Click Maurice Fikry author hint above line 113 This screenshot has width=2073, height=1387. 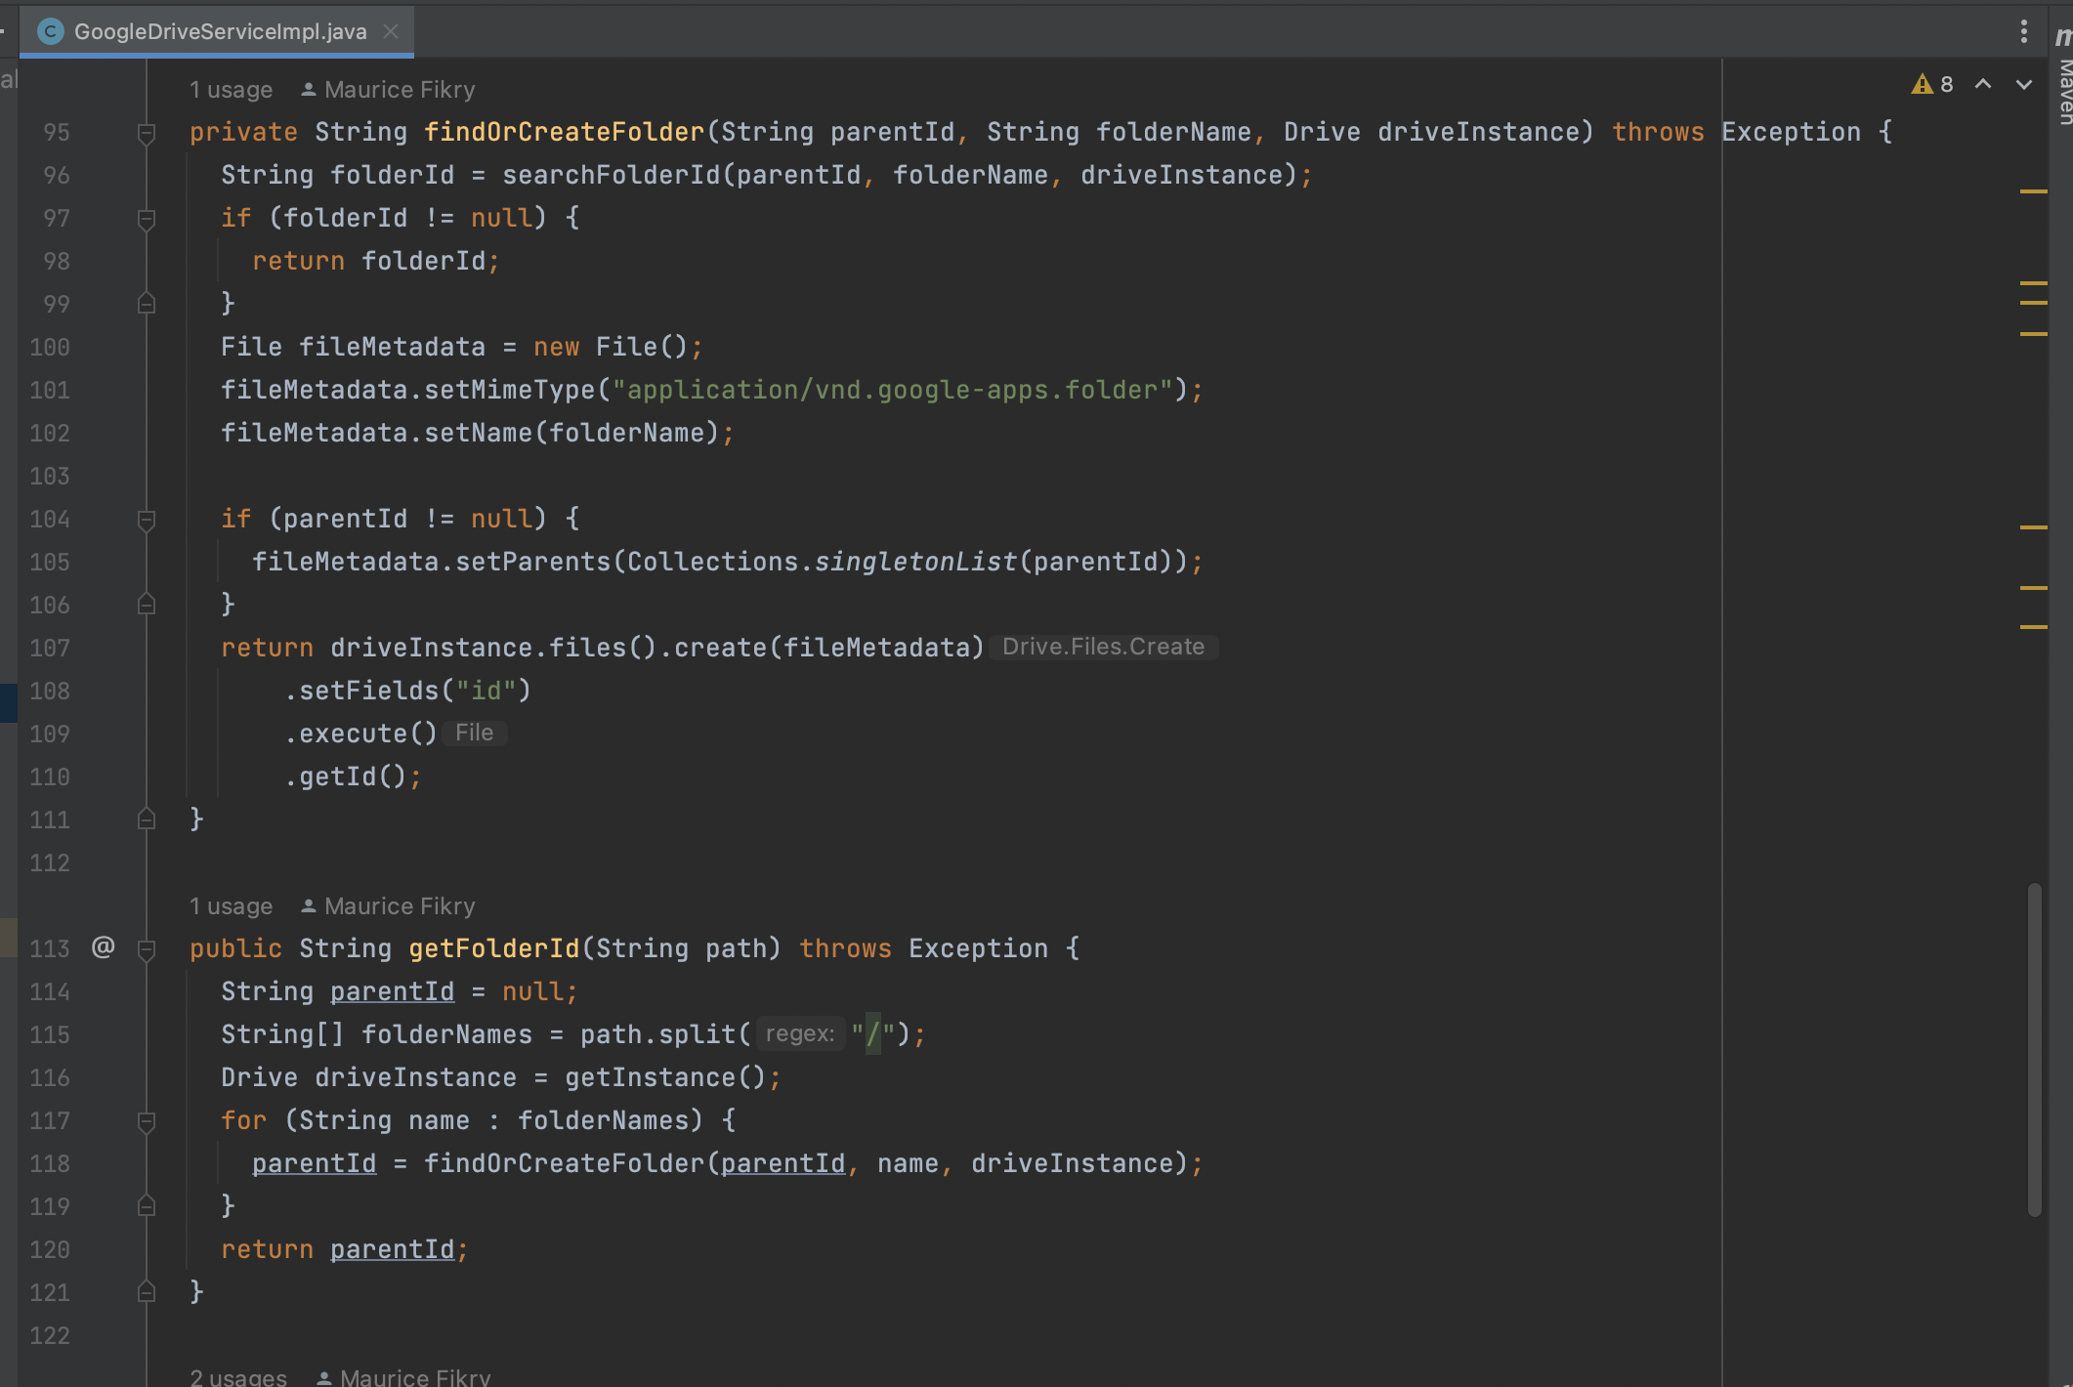point(388,906)
